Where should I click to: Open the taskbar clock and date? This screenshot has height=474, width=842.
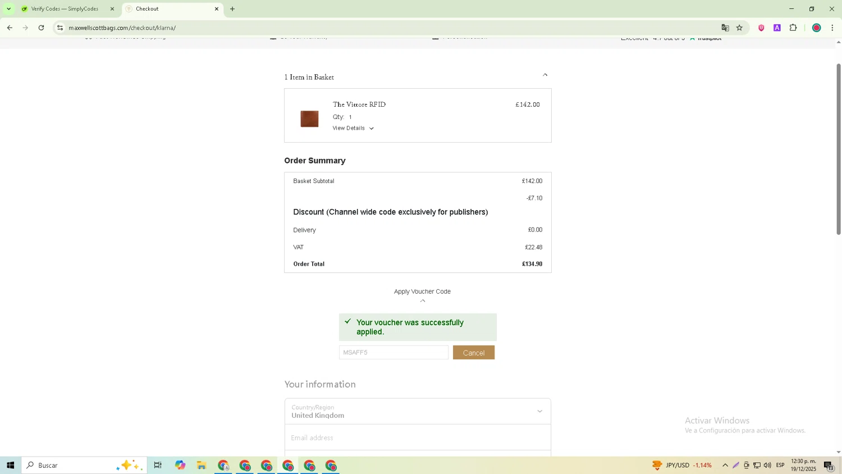803,465
